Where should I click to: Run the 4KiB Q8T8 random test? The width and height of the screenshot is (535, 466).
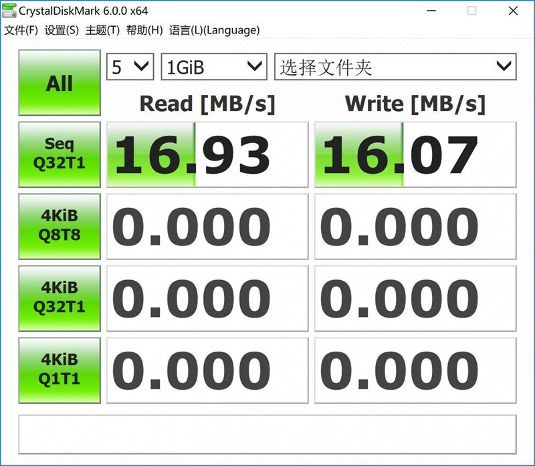pos(59,226)
